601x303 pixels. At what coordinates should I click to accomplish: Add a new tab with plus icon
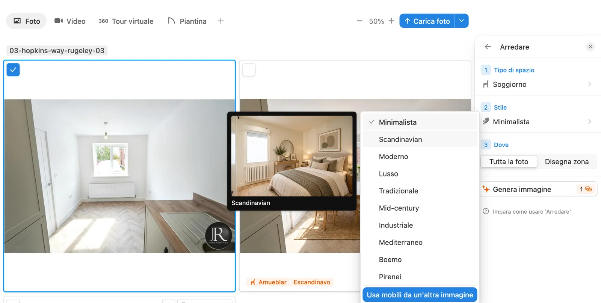click(x=220, y=21)
